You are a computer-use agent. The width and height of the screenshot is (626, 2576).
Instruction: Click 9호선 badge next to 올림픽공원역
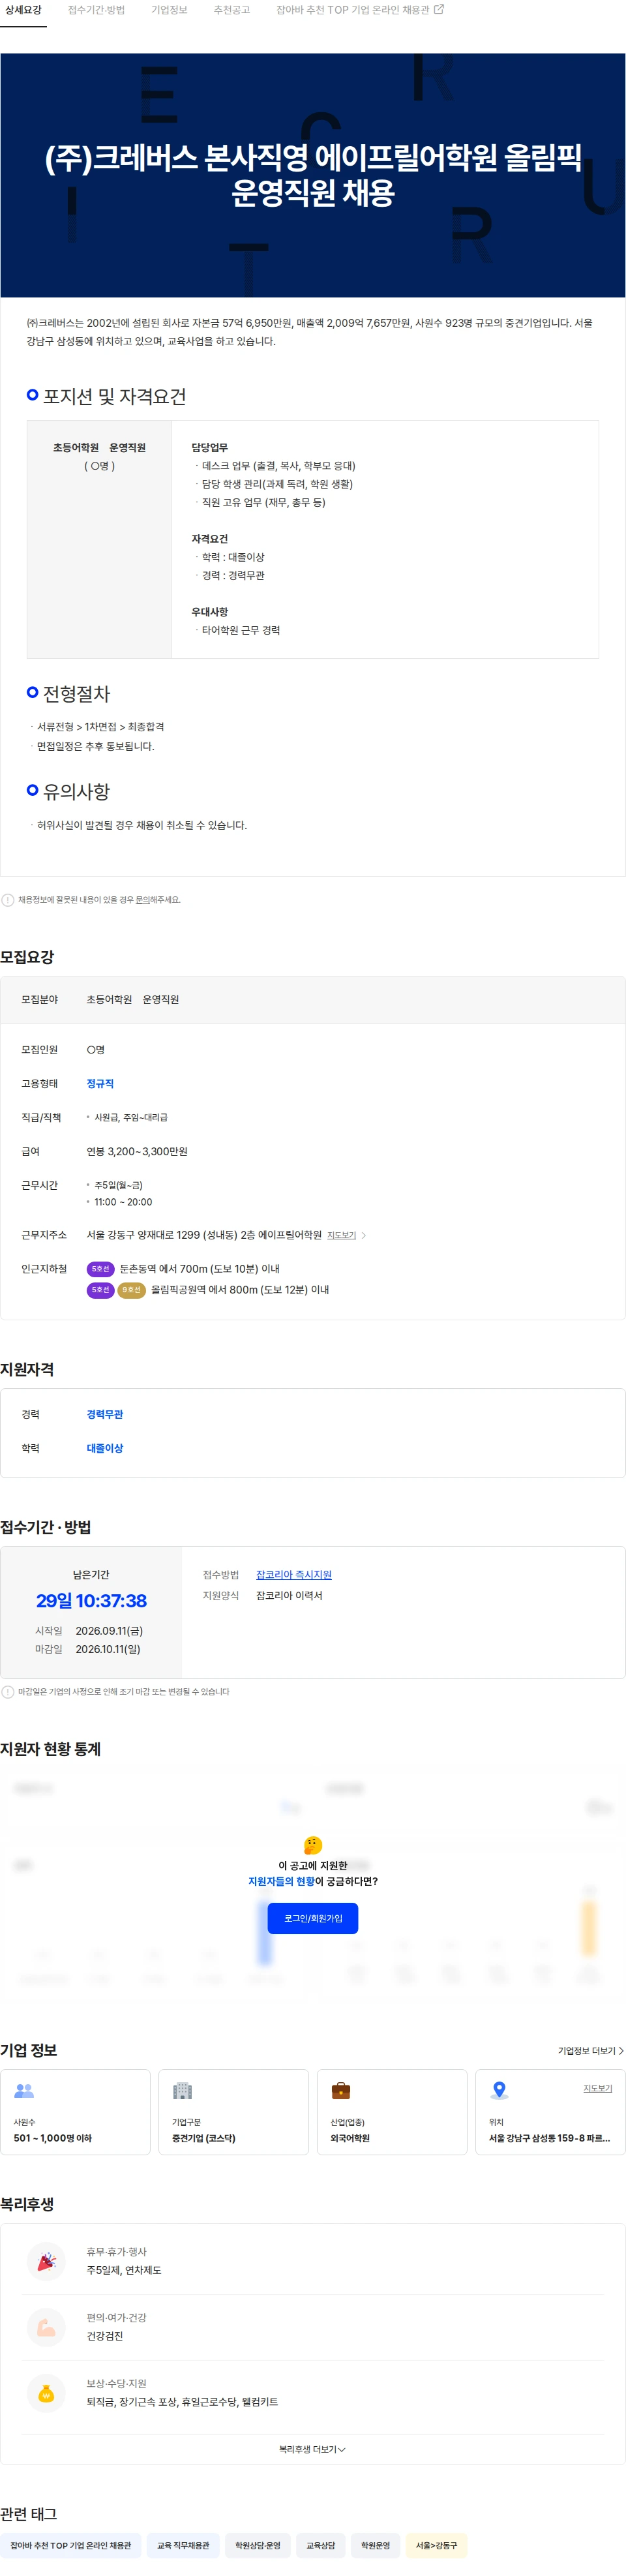click(x=131, y=1290)
